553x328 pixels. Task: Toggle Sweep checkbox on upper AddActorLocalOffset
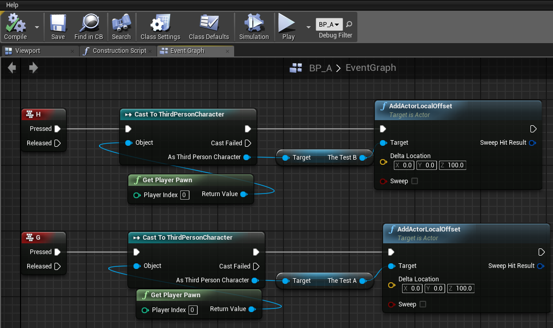(415, 181)
